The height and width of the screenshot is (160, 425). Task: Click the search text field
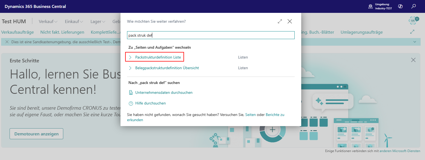pos(211,35)
